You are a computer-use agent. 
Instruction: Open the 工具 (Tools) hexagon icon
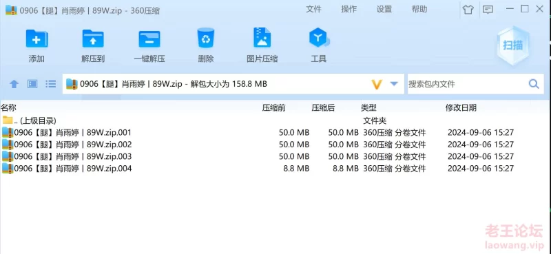[319, 38]
